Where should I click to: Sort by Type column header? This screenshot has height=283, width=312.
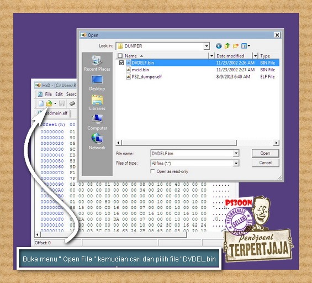pos(265,56)
